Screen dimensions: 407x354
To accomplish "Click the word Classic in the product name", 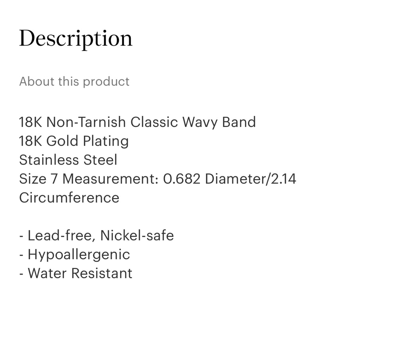I will pos(154,122).
